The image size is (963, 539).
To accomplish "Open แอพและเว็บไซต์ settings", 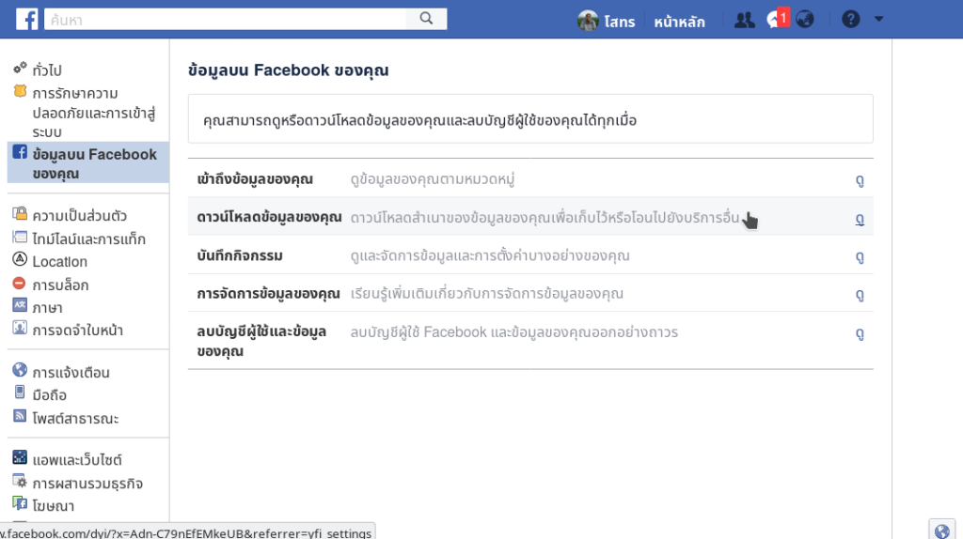I will coord(77,460).
